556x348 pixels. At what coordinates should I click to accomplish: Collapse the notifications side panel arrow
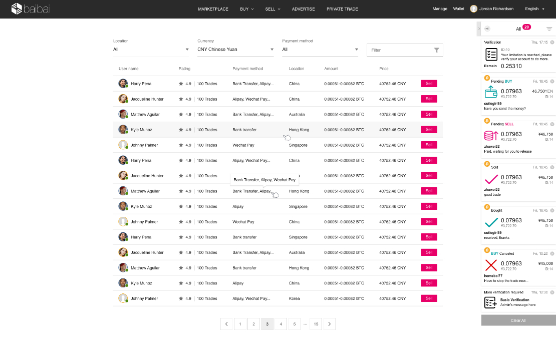coord(479,29)
